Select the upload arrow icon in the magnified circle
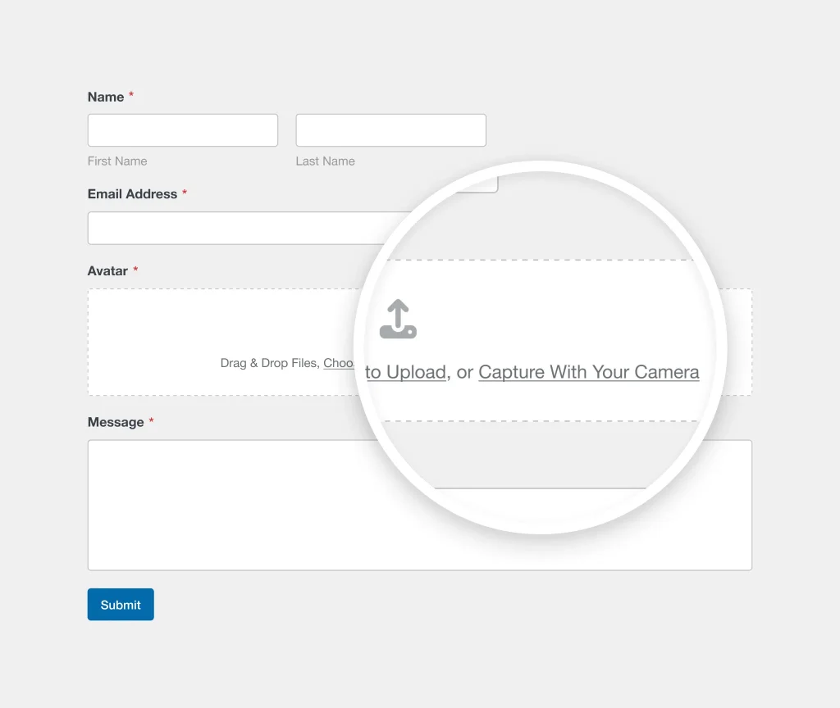The width and height of the screenshot is (840, 708). tap(399, 320)
